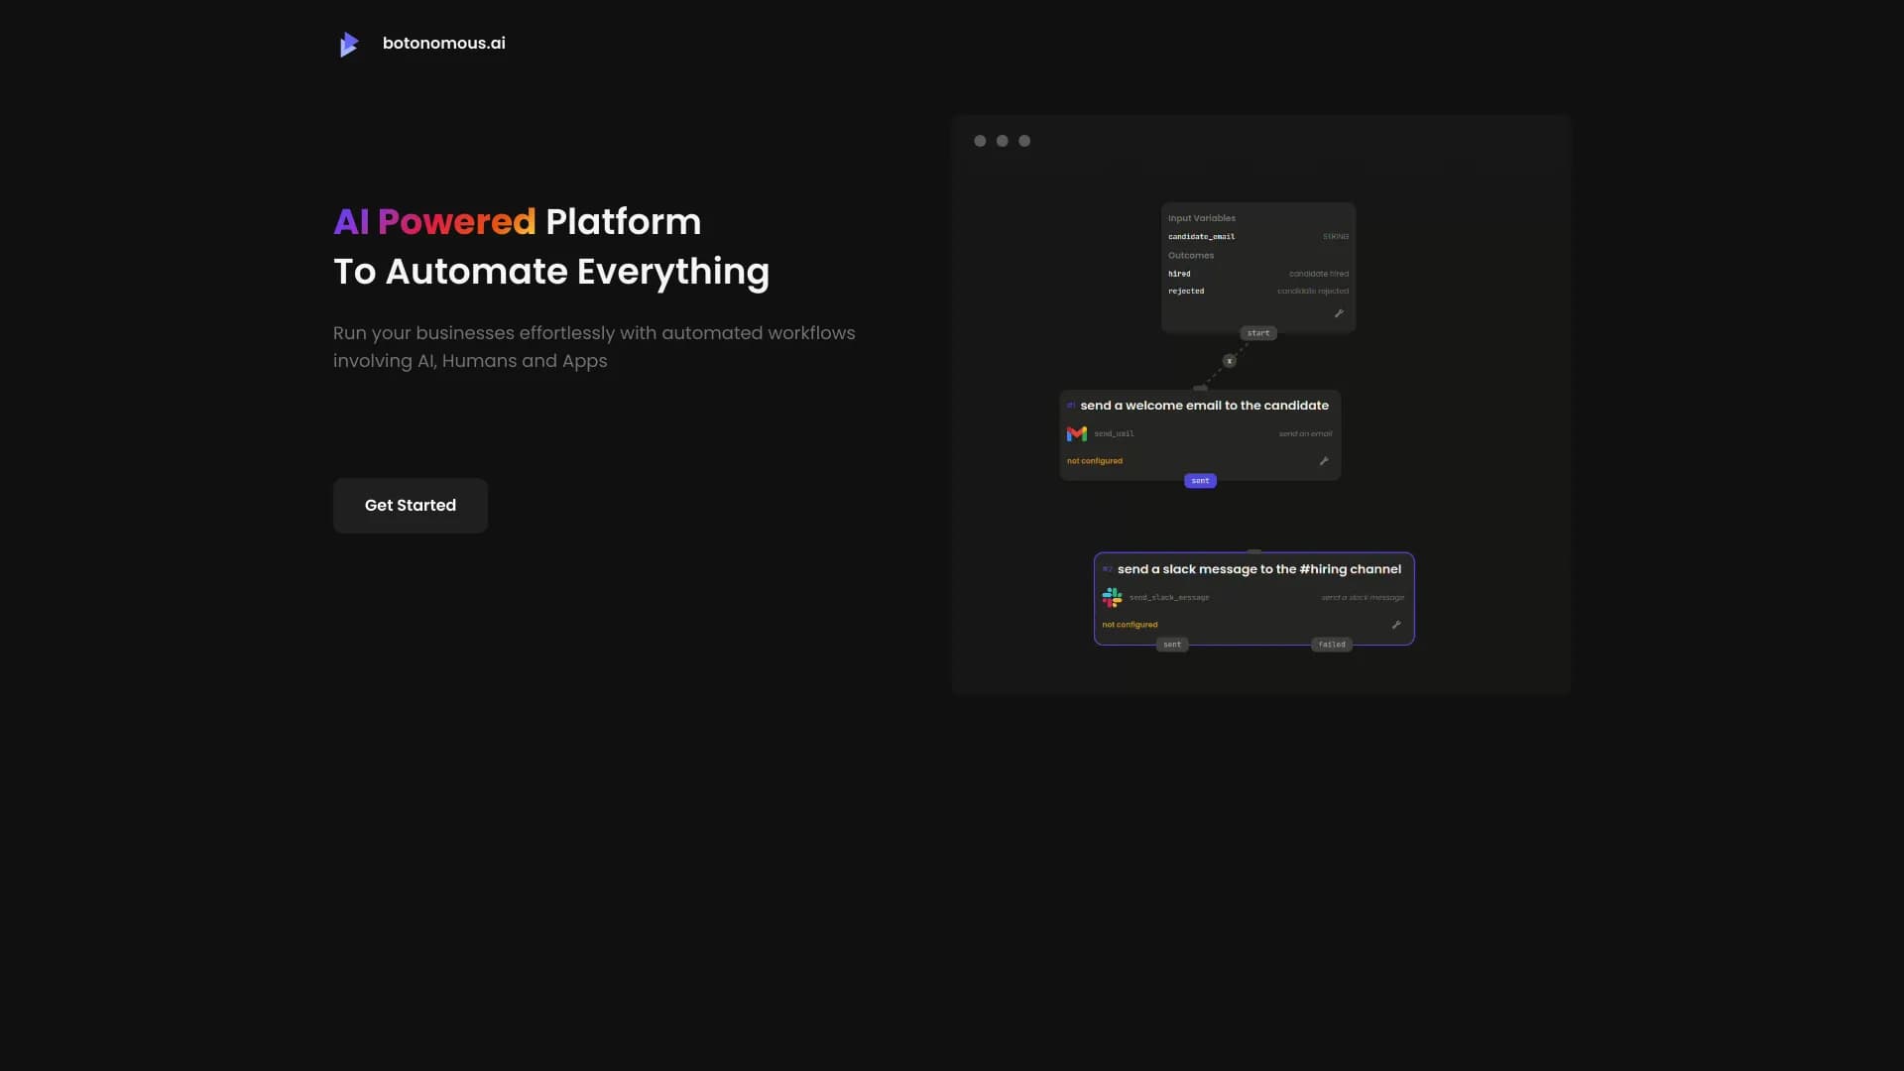The image size is (1904, 1071).
Task: Click the rightmost gray window dot
Action: tap(1023, 141)
